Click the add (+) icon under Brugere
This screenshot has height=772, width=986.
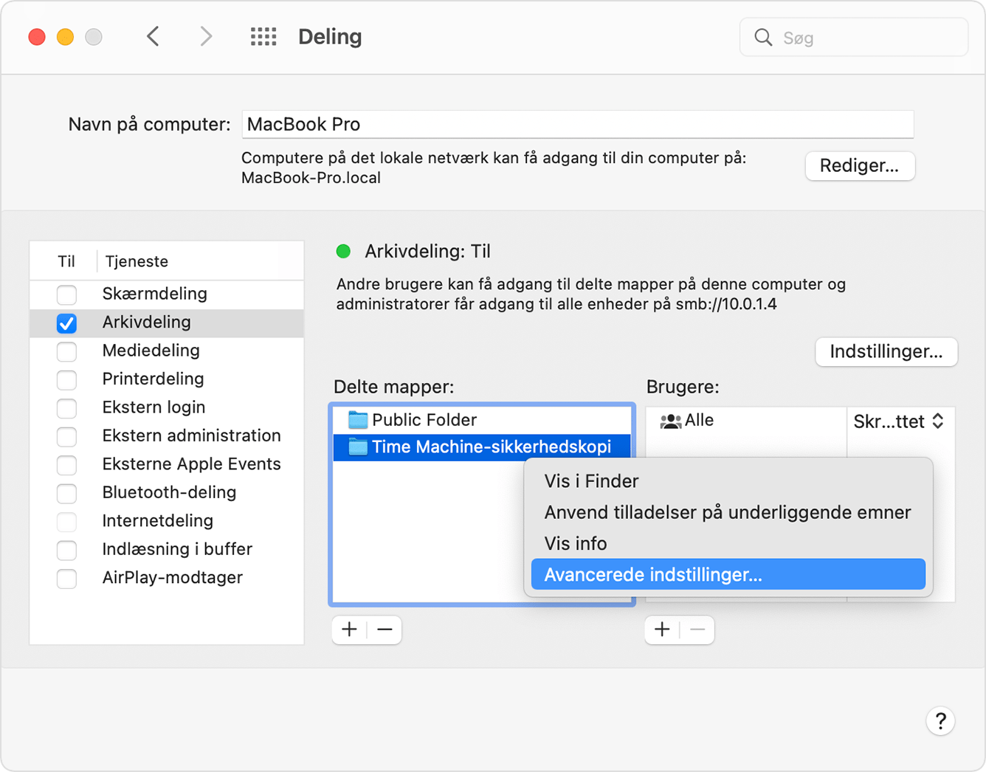tap(661, 630)
